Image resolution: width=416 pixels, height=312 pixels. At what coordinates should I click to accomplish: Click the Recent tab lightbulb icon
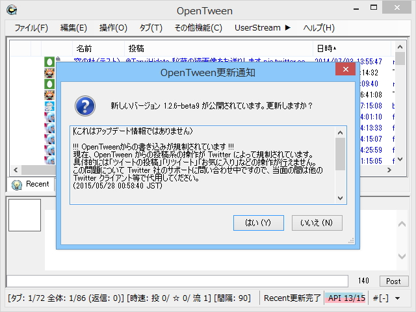[x=17, y=185]
